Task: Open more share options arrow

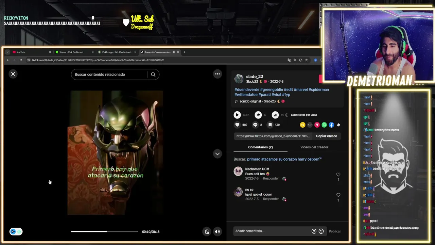Action: click(x=338, y=125)
